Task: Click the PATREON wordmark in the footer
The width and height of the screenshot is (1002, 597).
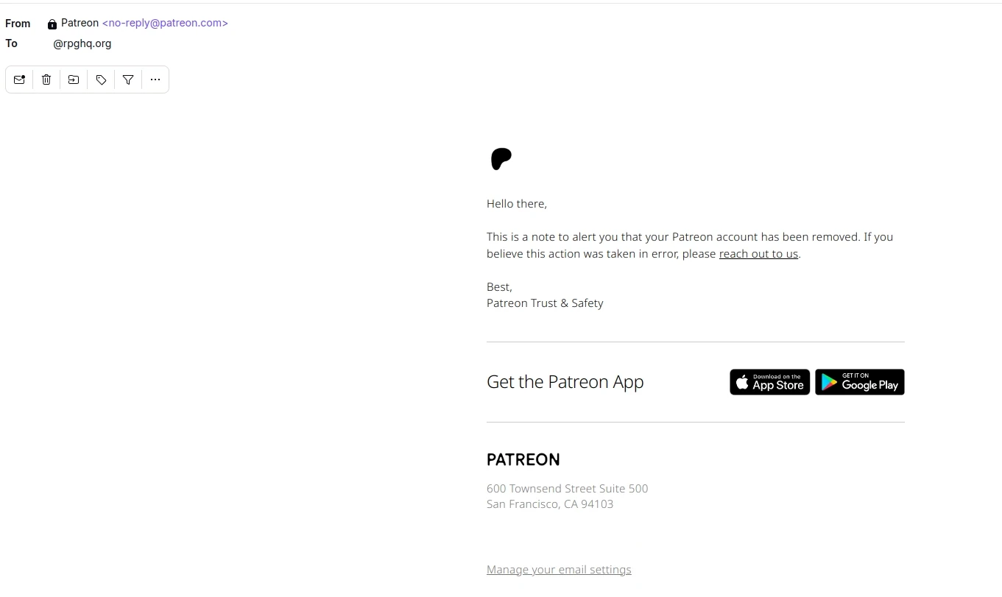Action: click(523, 460)
